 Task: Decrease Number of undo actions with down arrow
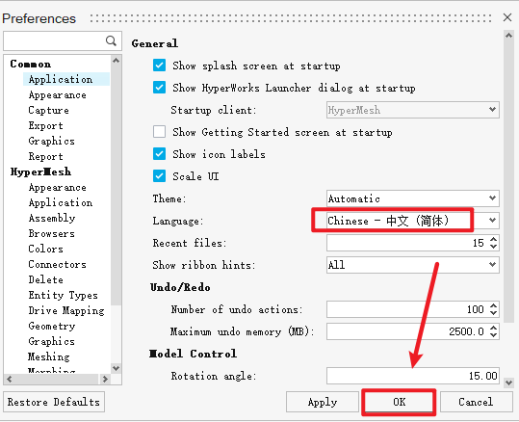click(x=493, y=313)
